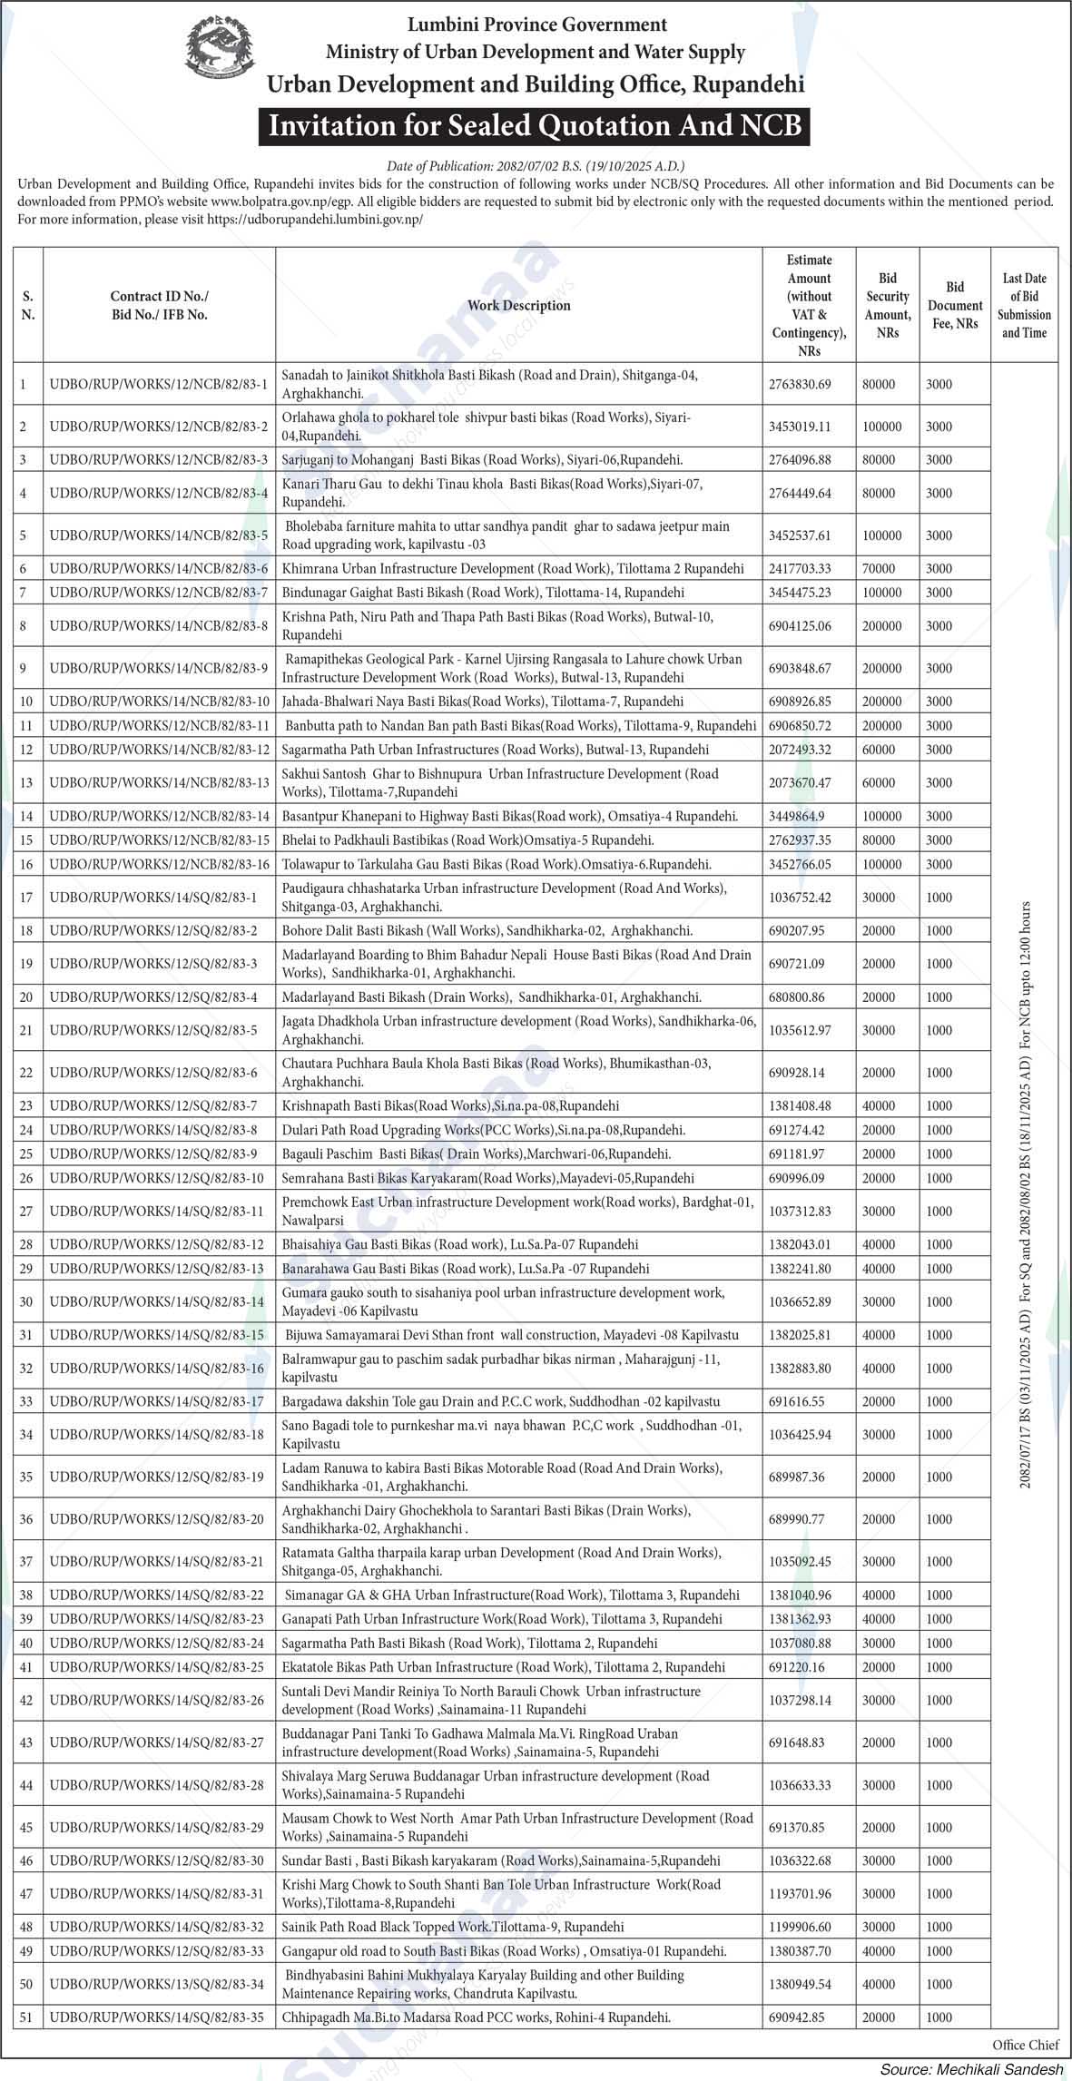
Task: Select estimate amount 6908926.85
Action: pyautogui.click(x=800, y=702)
